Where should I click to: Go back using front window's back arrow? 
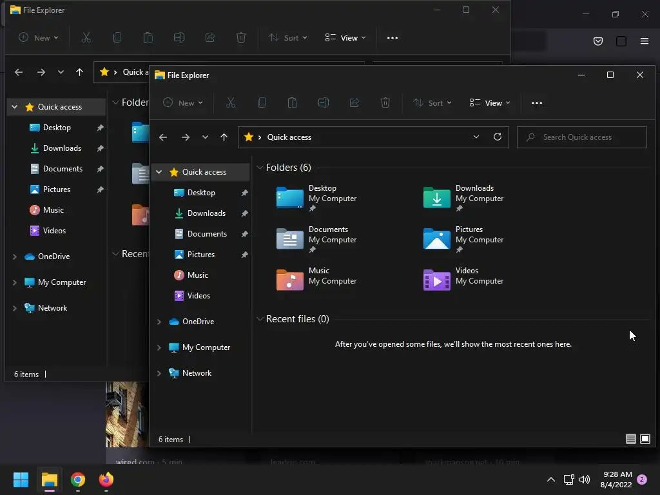pos(163,137)
